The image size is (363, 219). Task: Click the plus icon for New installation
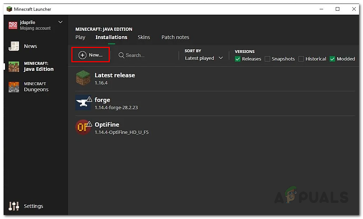coord(82,55)
